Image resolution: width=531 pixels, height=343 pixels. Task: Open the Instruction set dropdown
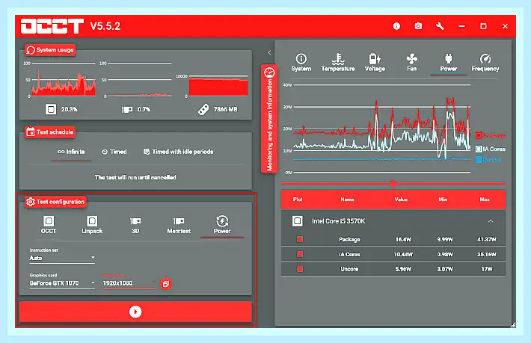pyautogui.click(x=62, y=258)
